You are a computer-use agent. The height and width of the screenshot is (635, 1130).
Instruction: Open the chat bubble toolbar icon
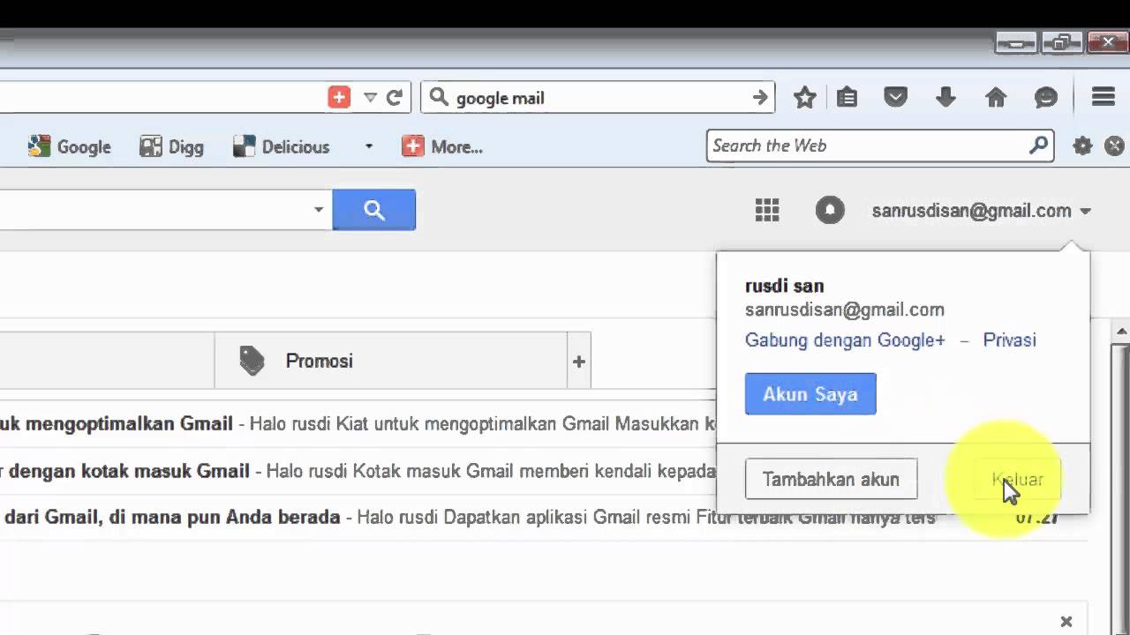click(x=1046, y=98)
